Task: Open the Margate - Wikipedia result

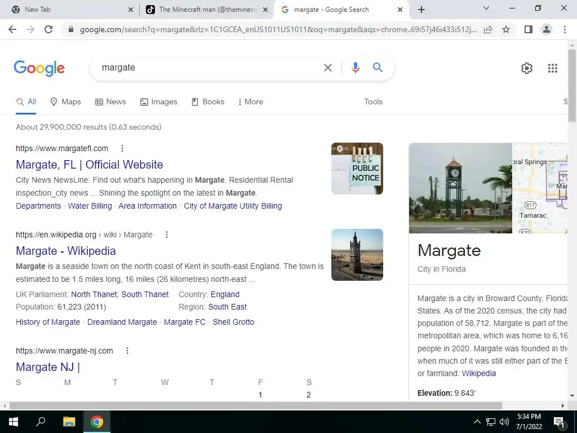Action: pos(66,251)
